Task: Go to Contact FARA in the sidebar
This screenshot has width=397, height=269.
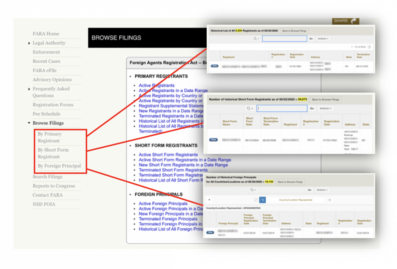Action: (x=48, y=195)
